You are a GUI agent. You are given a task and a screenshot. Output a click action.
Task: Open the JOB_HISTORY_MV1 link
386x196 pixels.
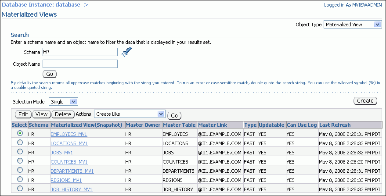72,189
